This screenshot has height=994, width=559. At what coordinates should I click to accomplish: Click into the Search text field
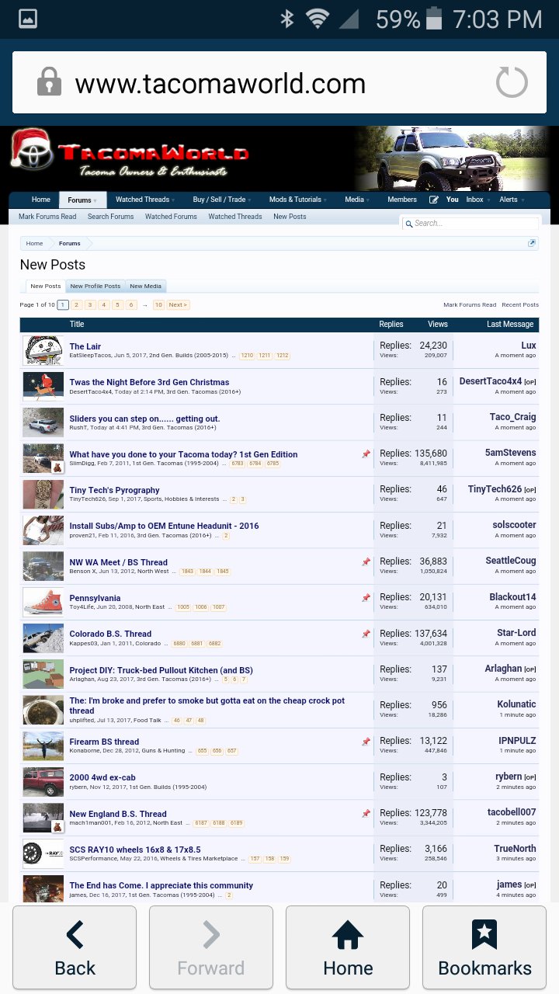[x=470, y=224]
